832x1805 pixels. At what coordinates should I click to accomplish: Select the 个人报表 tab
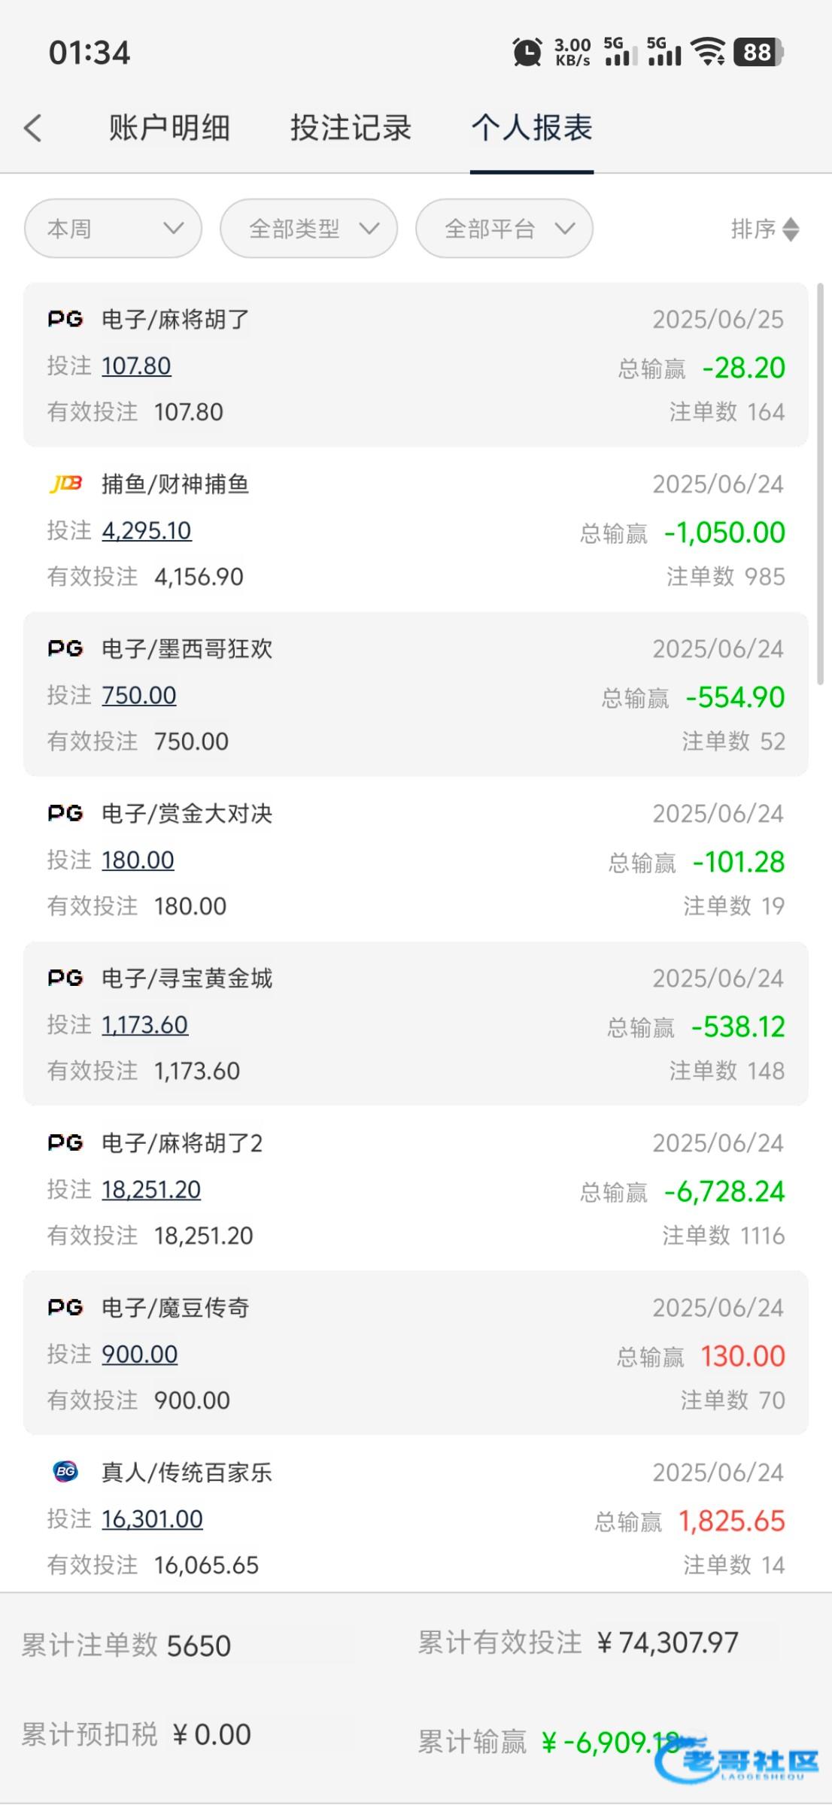(x=532, y=128)
